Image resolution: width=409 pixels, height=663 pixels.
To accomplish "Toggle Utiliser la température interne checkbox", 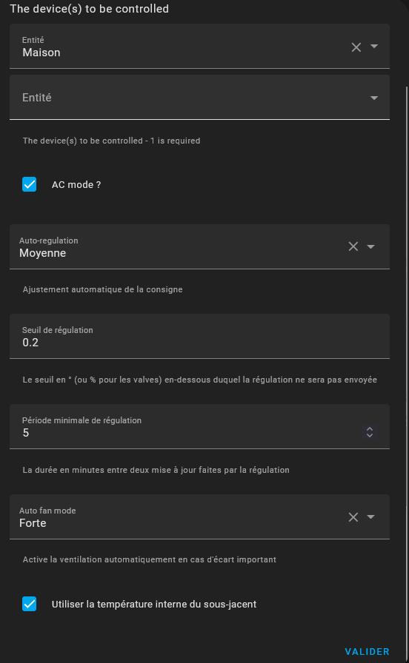I will [29, 604].
